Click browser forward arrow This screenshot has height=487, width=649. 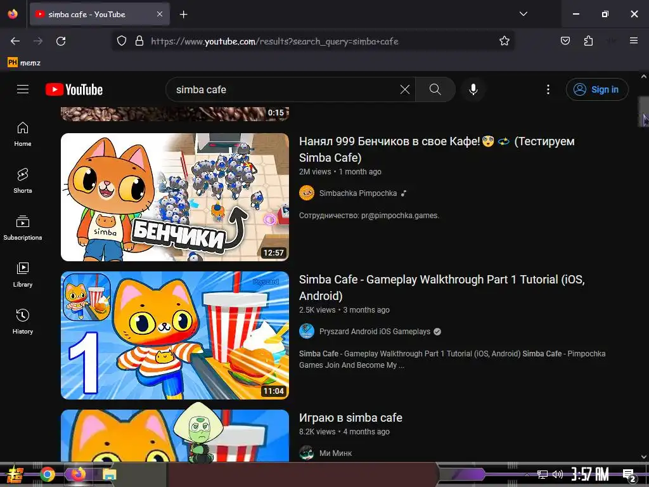(x=38, y=41)
